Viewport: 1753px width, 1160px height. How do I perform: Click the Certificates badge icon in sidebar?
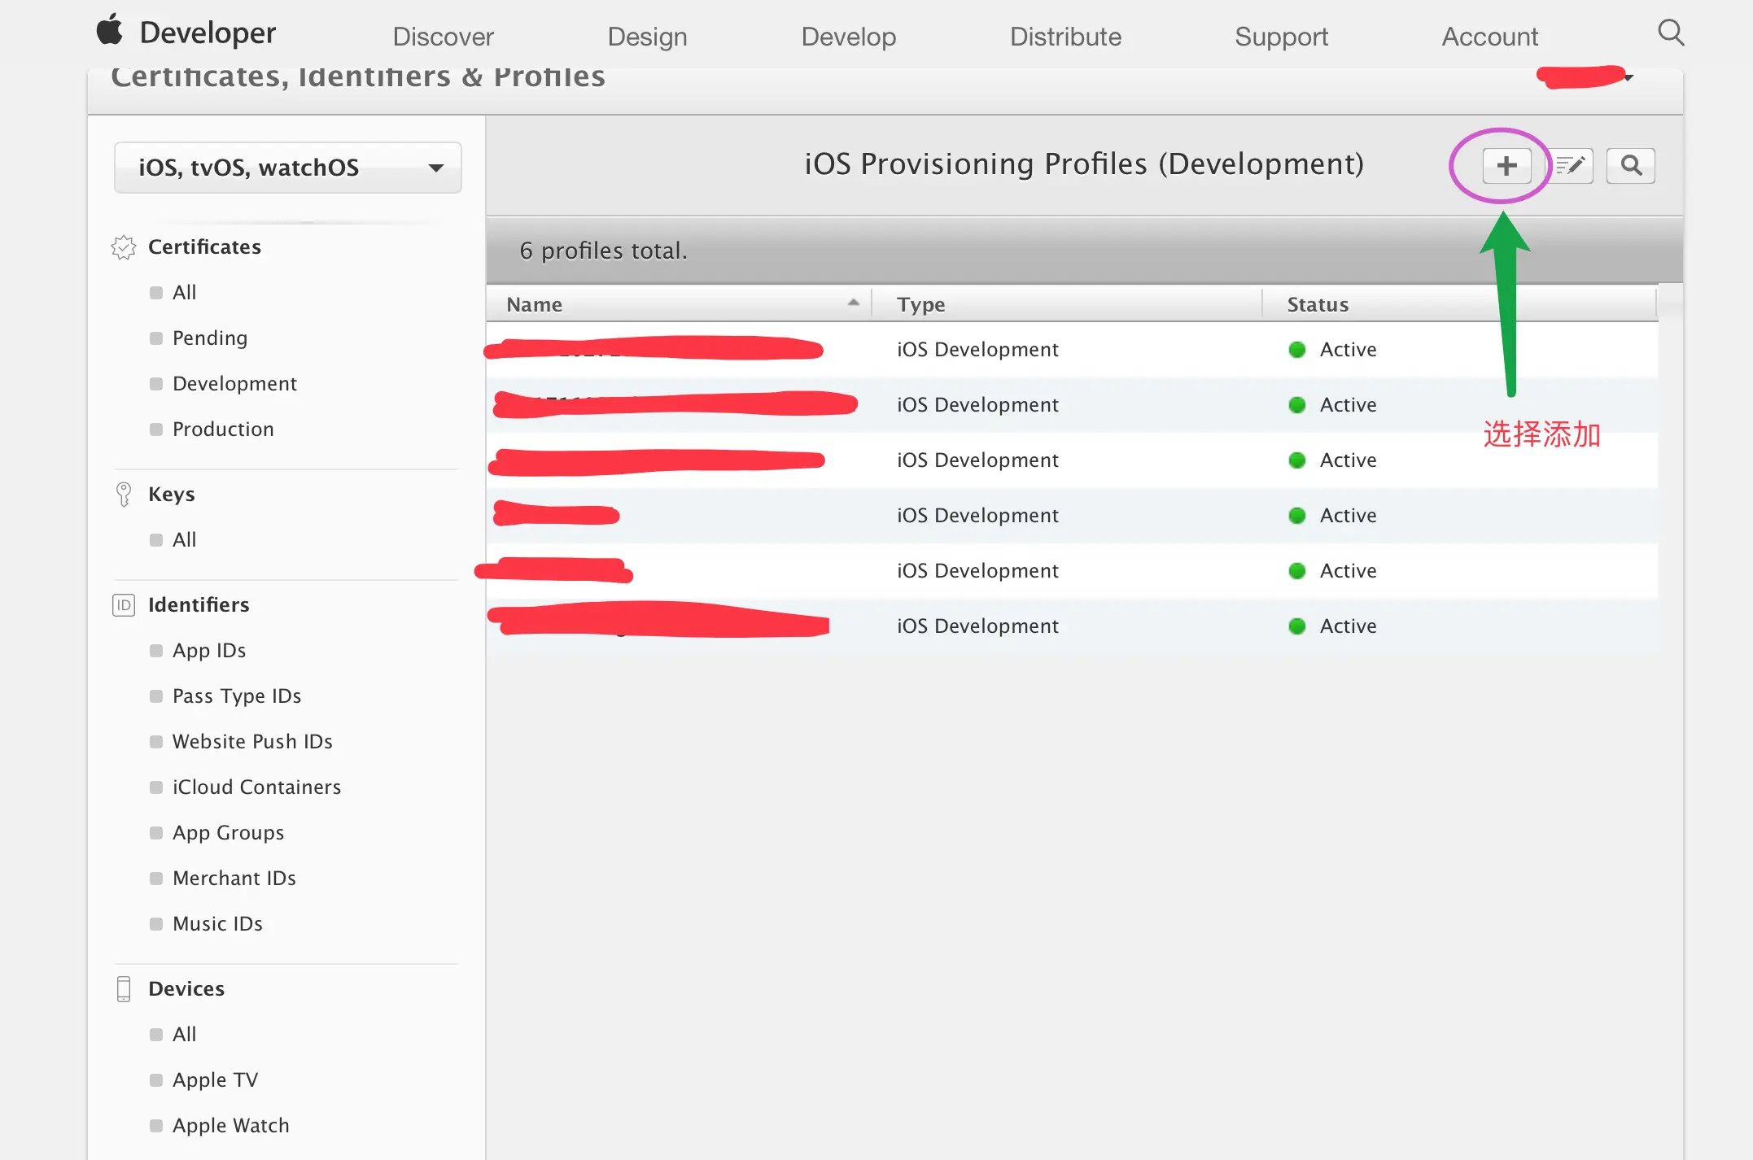coord(124,247)
